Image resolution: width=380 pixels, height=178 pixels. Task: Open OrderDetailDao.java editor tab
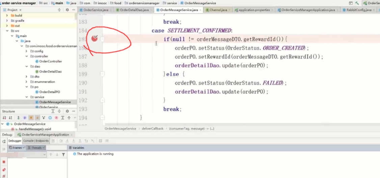coord(134,10)
